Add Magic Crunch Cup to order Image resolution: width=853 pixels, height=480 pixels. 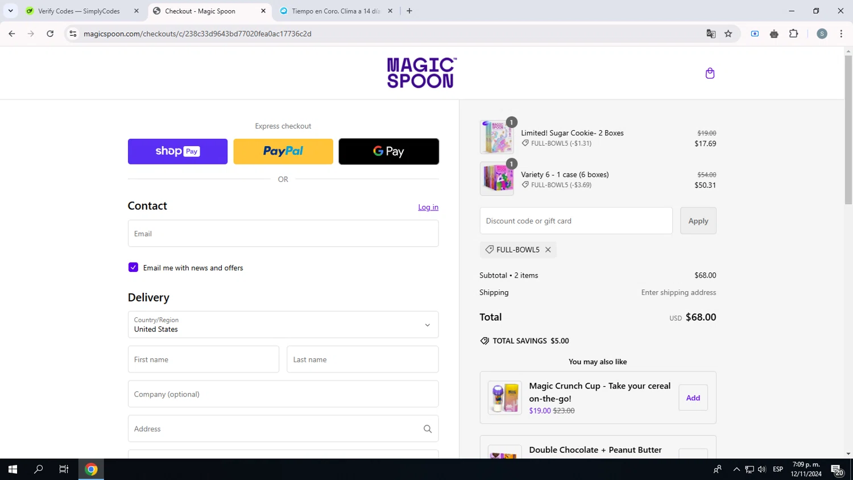(x=693, y=398)
